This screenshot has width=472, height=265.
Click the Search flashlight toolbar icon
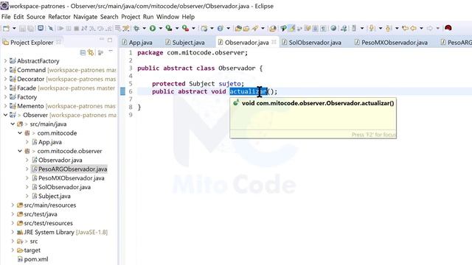point(255,28)
